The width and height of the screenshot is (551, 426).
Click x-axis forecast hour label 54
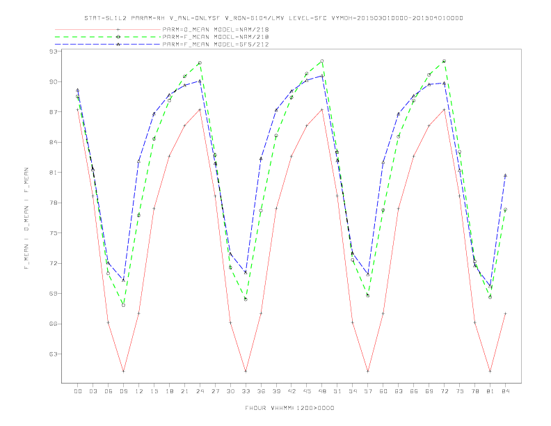[x=353, y=391]
